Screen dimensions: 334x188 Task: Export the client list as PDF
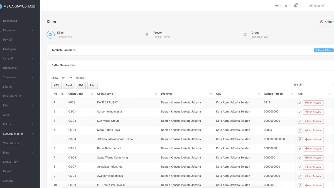tap(81, 86)
